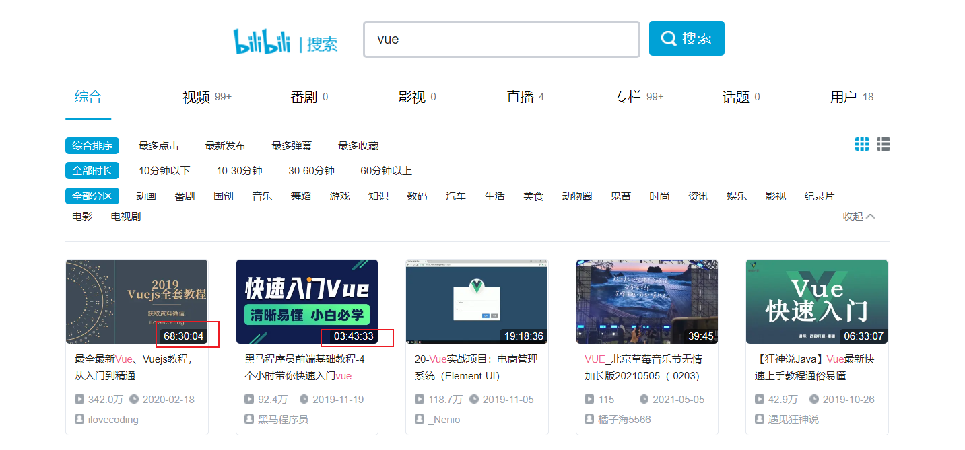The width and height of the screenshot is (965, 450).
Task: Filter by 娱乐 category
Action: [737, 196]
